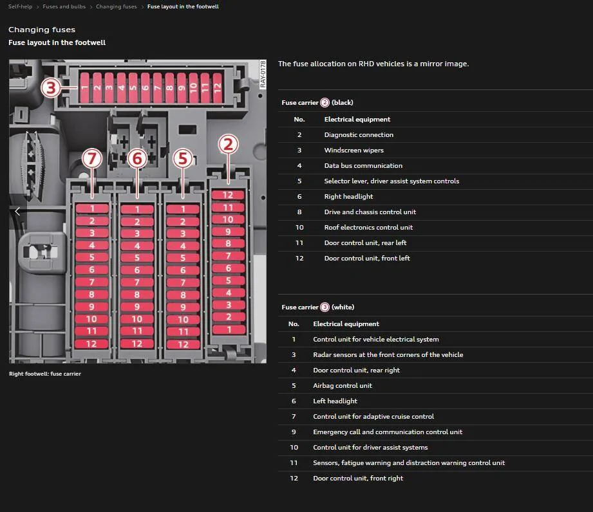Select Fuse layout in the footwell breadcrumb
Screen dimensions: 593x512
pyautogui.click(x=183, y=6)
